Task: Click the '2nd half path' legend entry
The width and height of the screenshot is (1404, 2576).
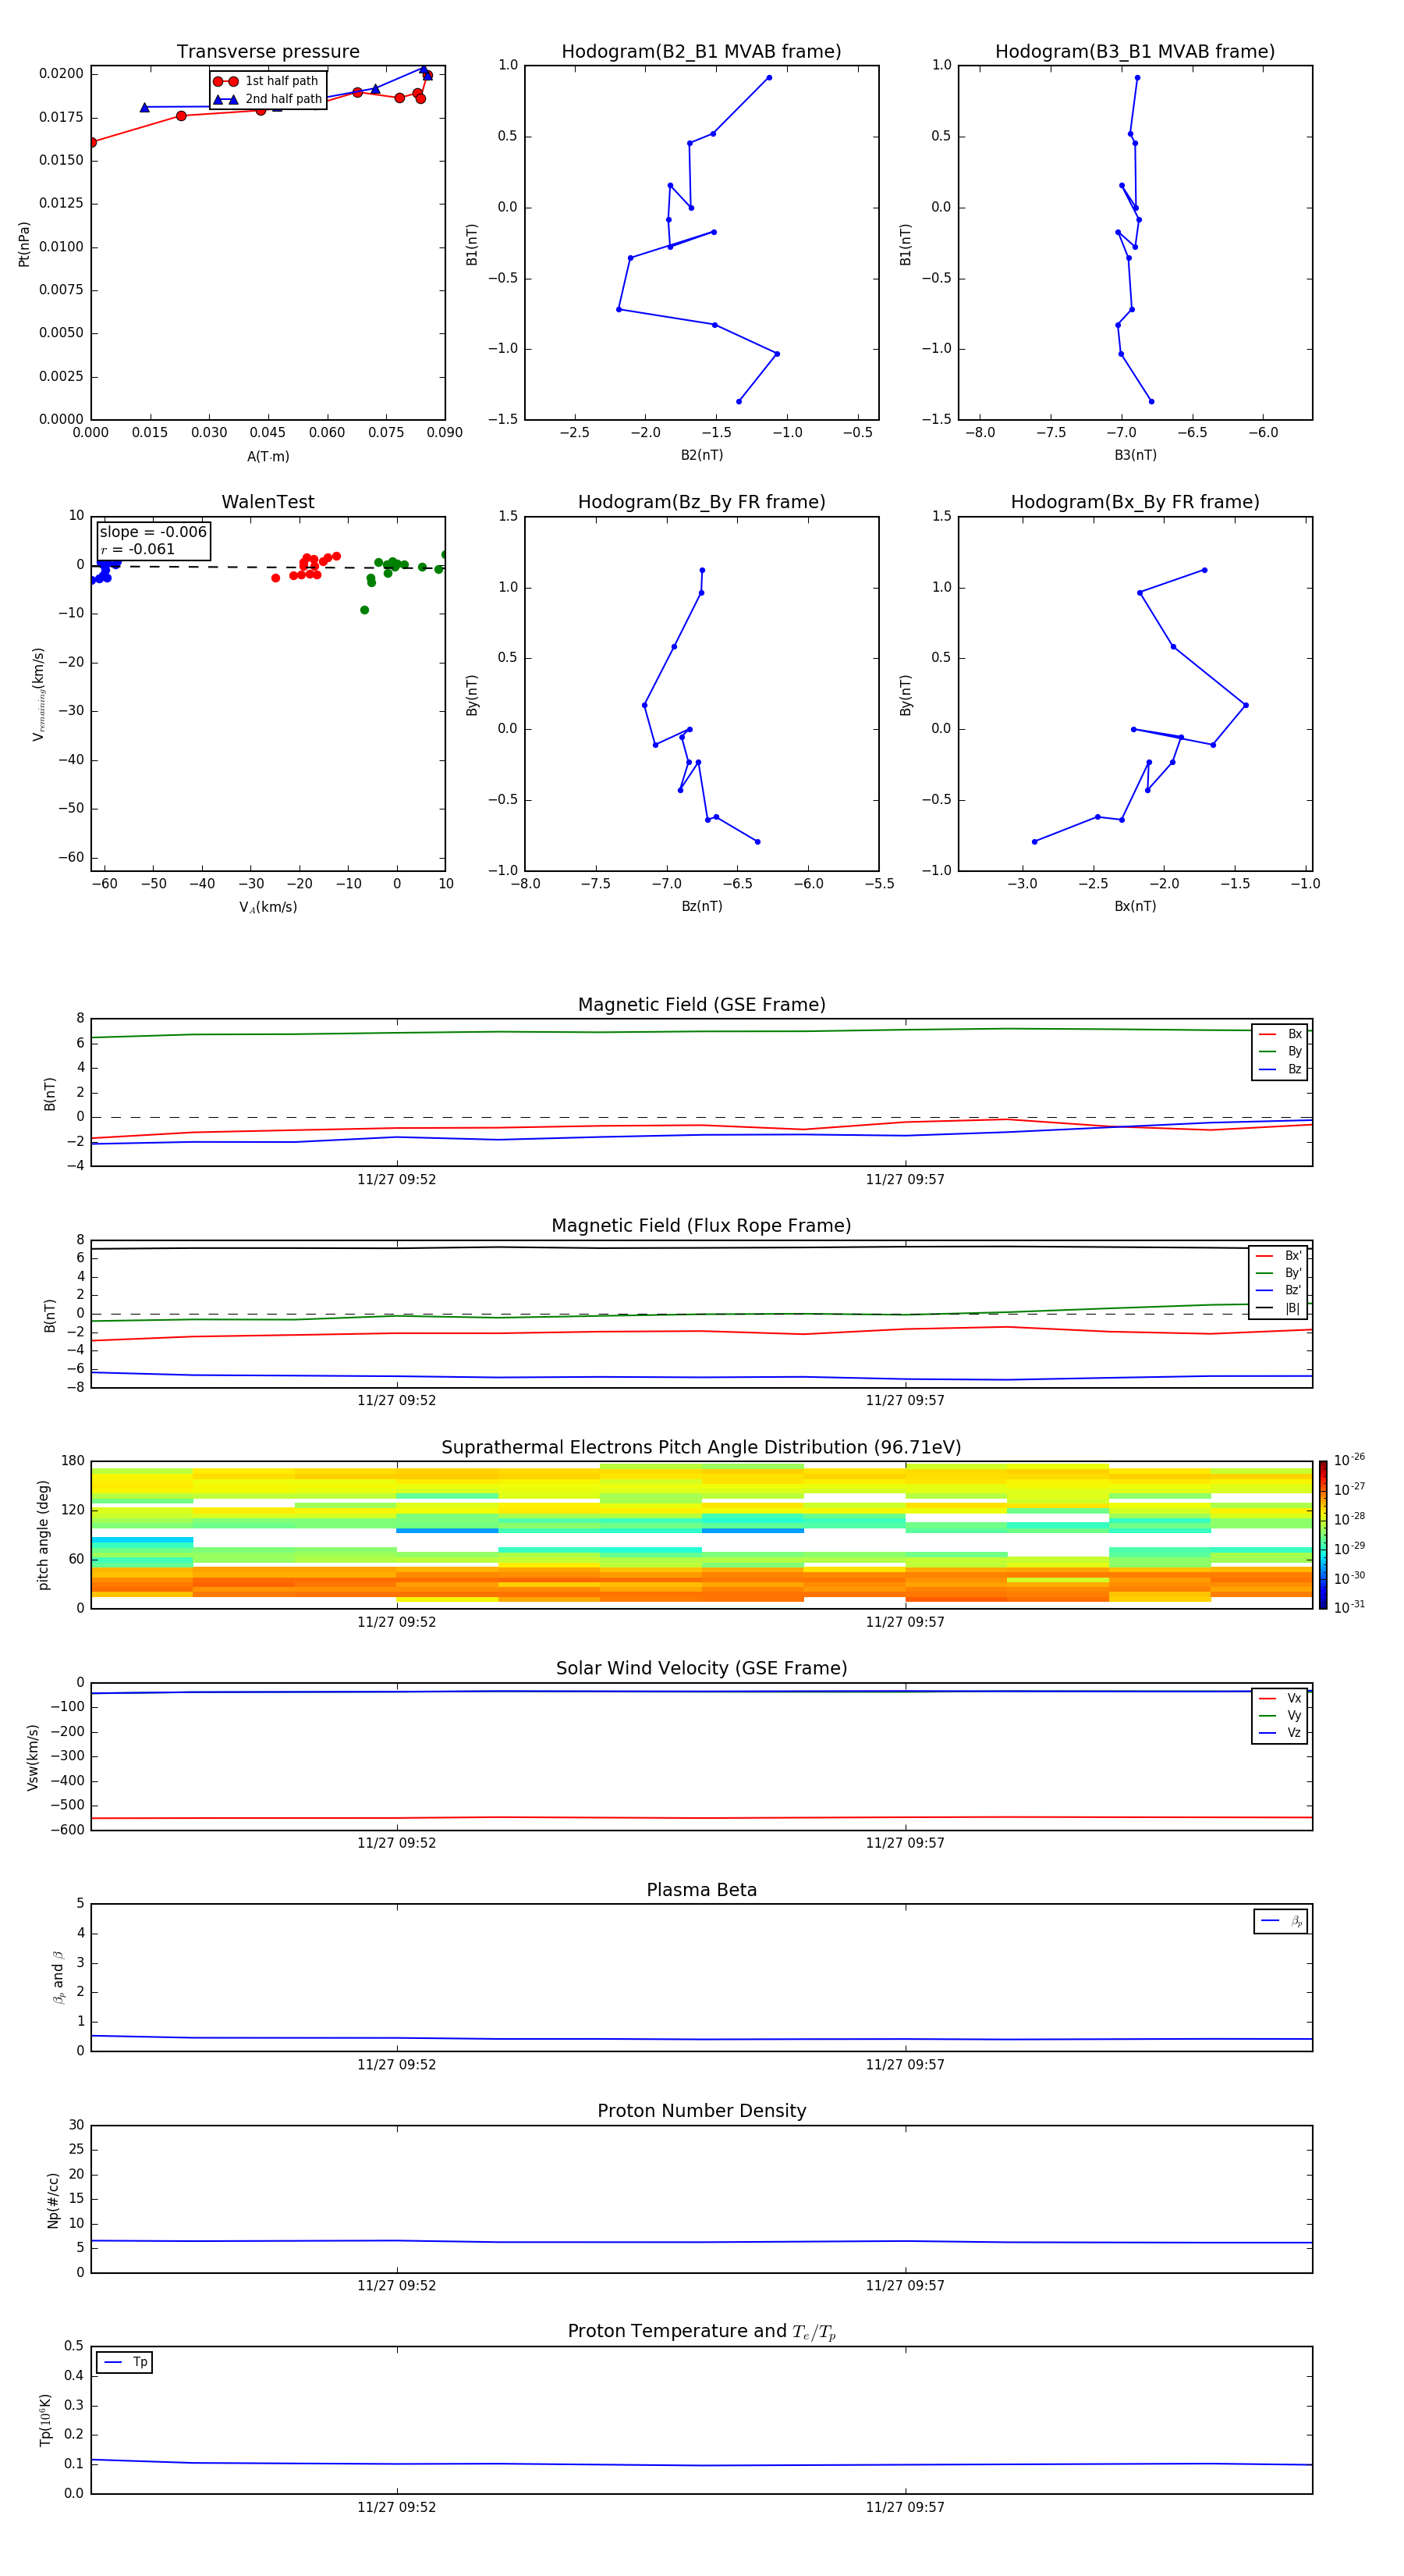Action: pyautogui.click(x=268, y=99)
